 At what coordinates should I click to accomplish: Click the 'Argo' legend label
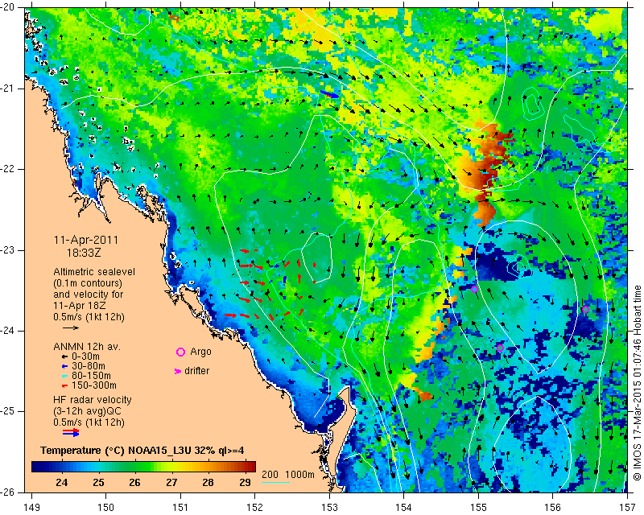pyautogui.click(x=200, y=352)
